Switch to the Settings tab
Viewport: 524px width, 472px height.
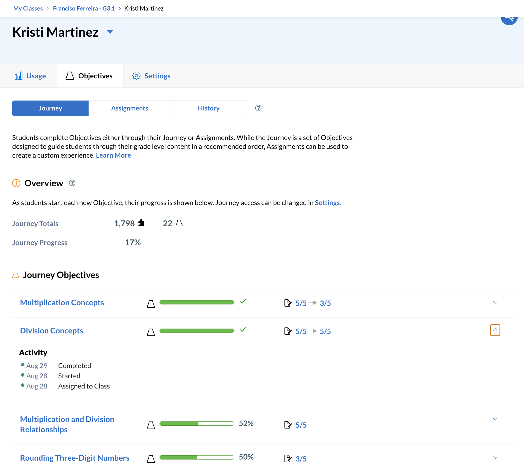(x=151, y=76)
